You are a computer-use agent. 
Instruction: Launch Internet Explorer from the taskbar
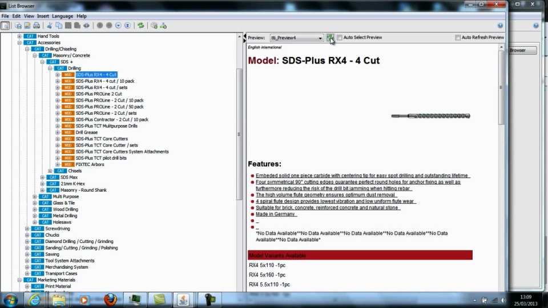[x=34, y=300]
